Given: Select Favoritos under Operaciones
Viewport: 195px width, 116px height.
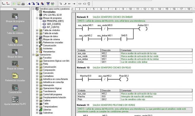Looking at the screenshot, I should tap(47, 58).
